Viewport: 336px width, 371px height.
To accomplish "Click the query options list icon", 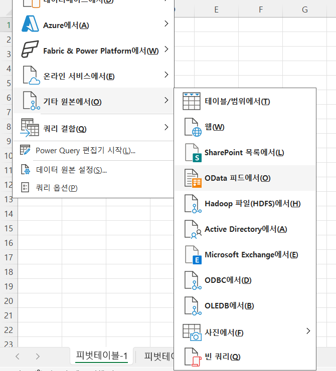I will tap(25, 187).
